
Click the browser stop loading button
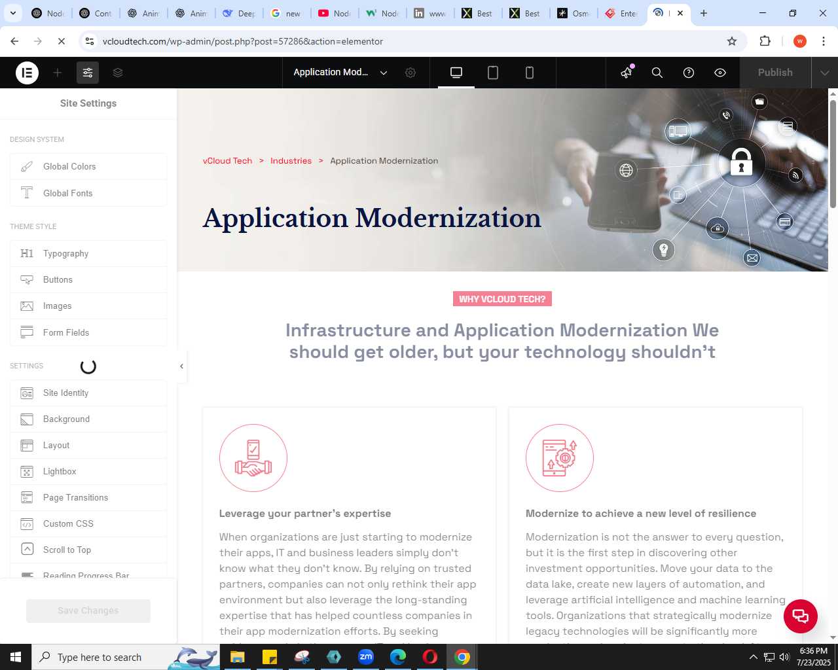click(x=61, y=41)
